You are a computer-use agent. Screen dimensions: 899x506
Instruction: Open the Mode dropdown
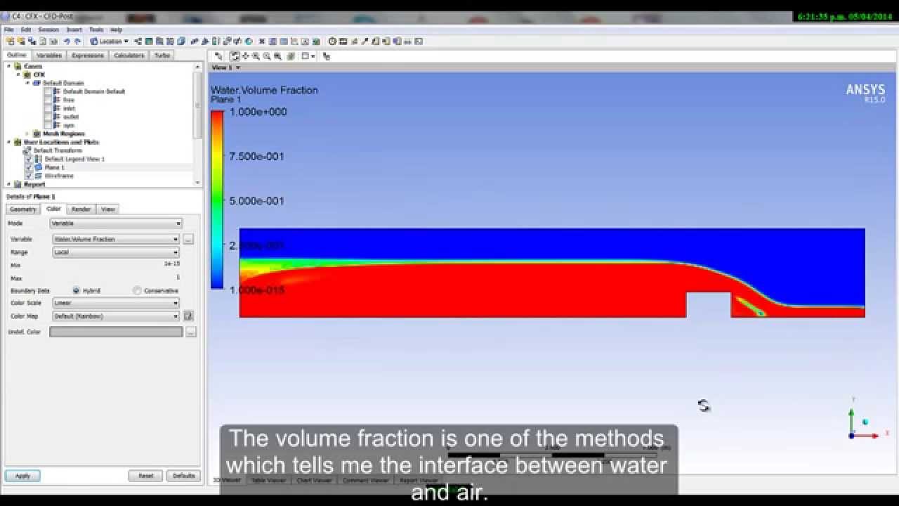coord(116,223)
